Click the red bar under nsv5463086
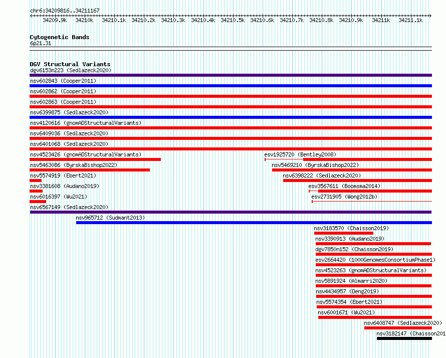446x358 pixels. (90, 170)
